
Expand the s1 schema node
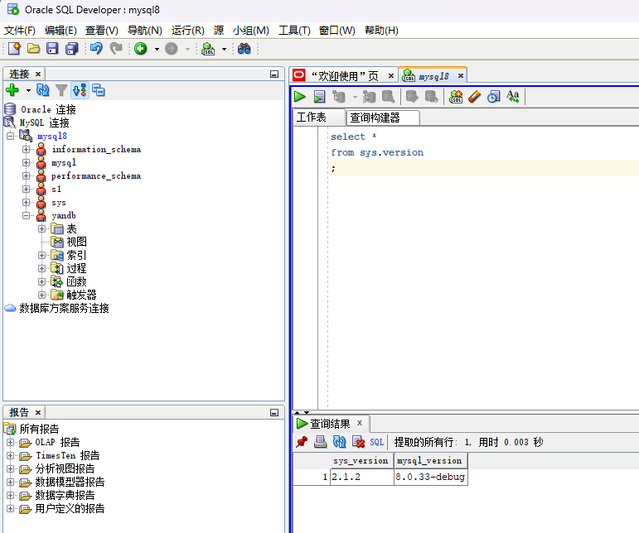point(26,190)
